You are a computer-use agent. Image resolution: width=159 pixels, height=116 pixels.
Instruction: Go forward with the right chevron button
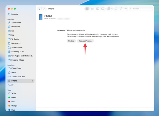[x=44, y=9]
